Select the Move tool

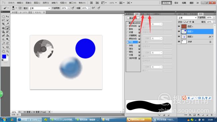point(7,17)
